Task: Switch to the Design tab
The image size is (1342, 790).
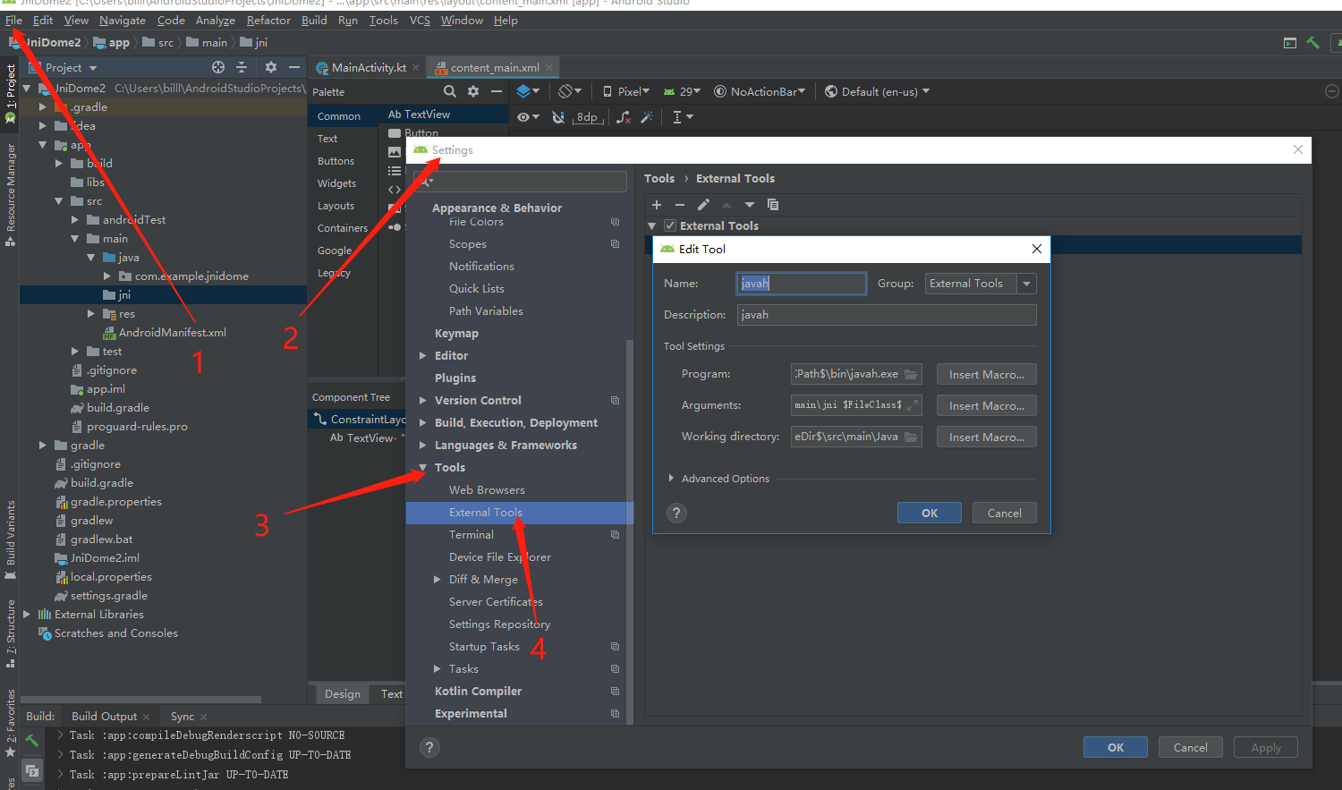Action: (342, 693)
